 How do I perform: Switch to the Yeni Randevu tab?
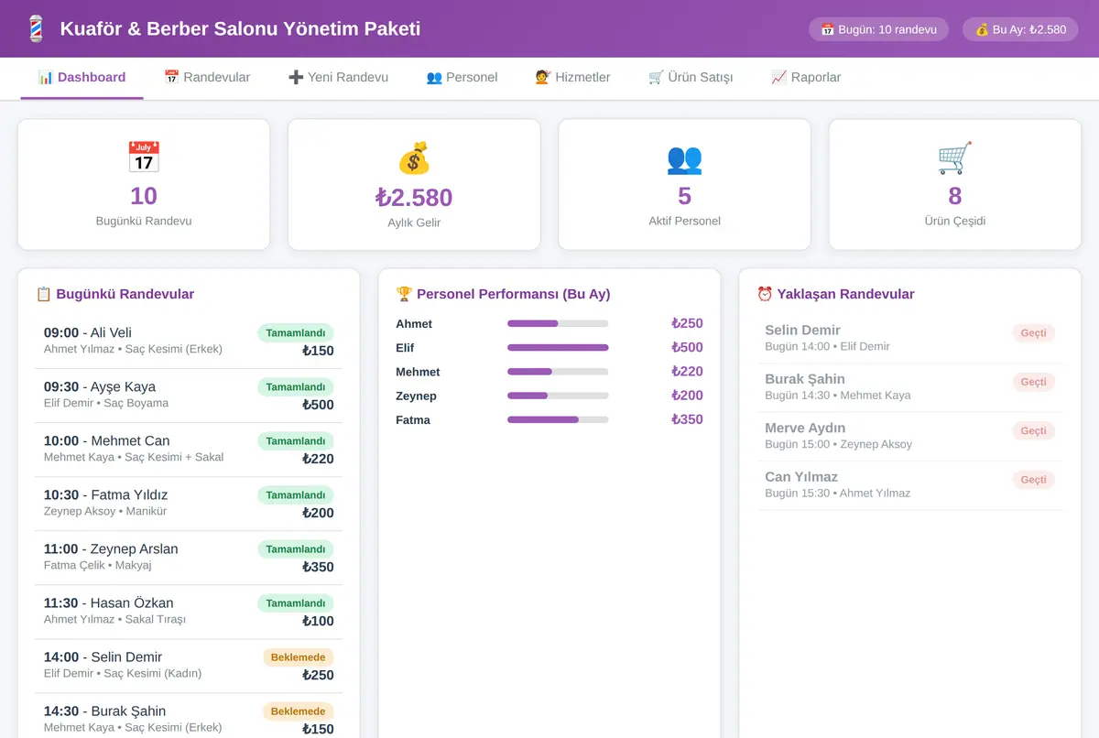338,78
